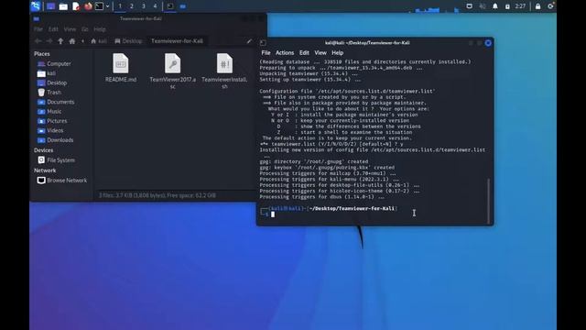Select the terminal window taskbar button
The width and height of the screenshot is (586, 330).
pyautogui.click(x=170, y=6)
